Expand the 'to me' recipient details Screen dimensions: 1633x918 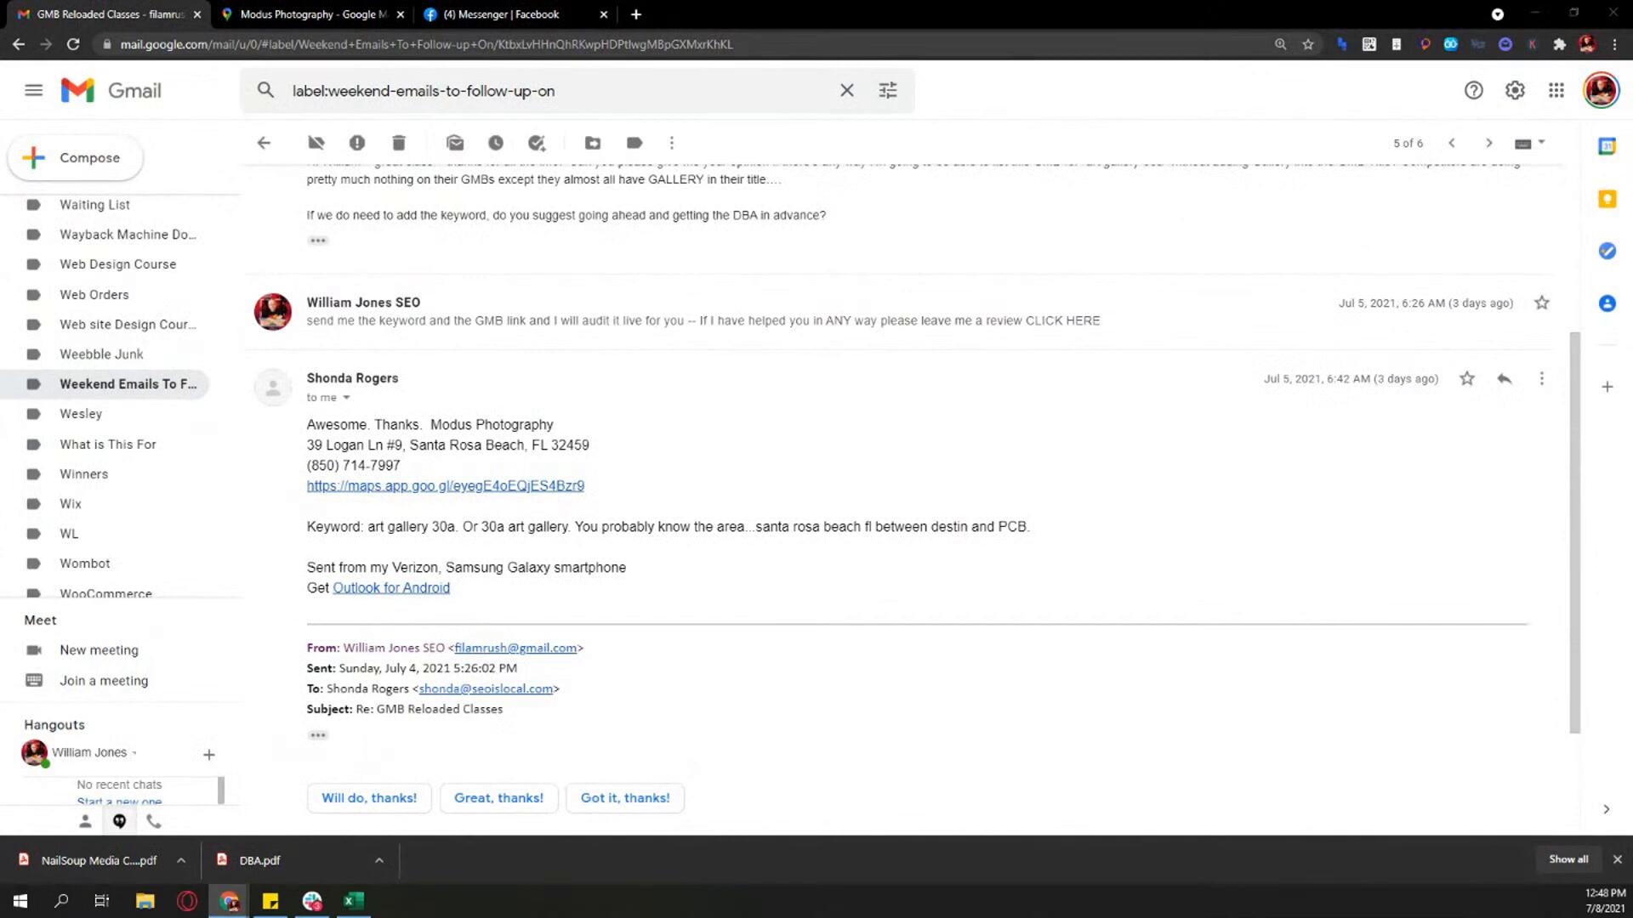click(x=346, y=398)
